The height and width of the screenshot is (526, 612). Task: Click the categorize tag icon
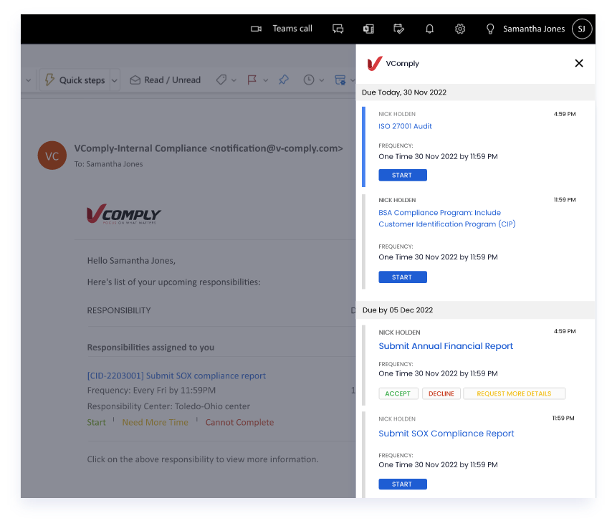click(x=221, y=80)
